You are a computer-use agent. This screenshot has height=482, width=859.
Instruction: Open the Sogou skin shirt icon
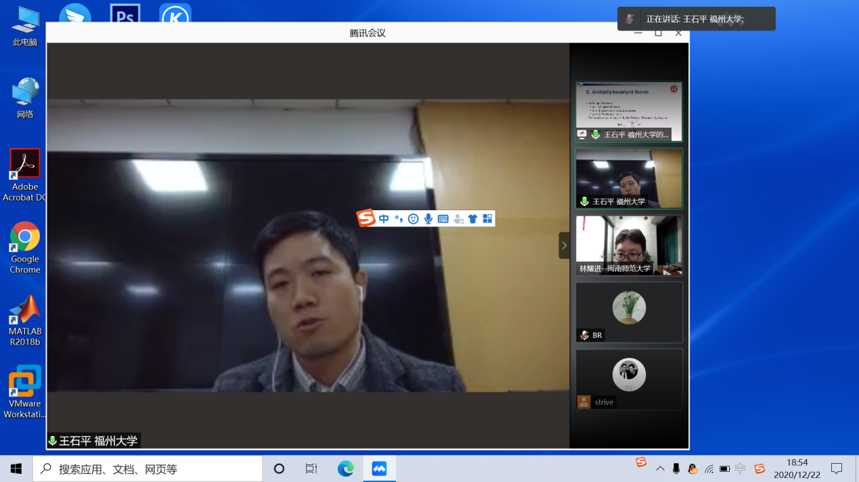coord(472,218)
